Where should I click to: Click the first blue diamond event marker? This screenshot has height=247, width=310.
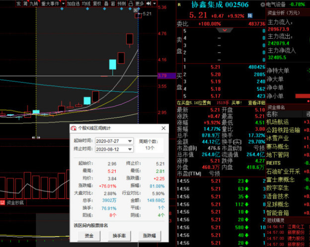62,9
